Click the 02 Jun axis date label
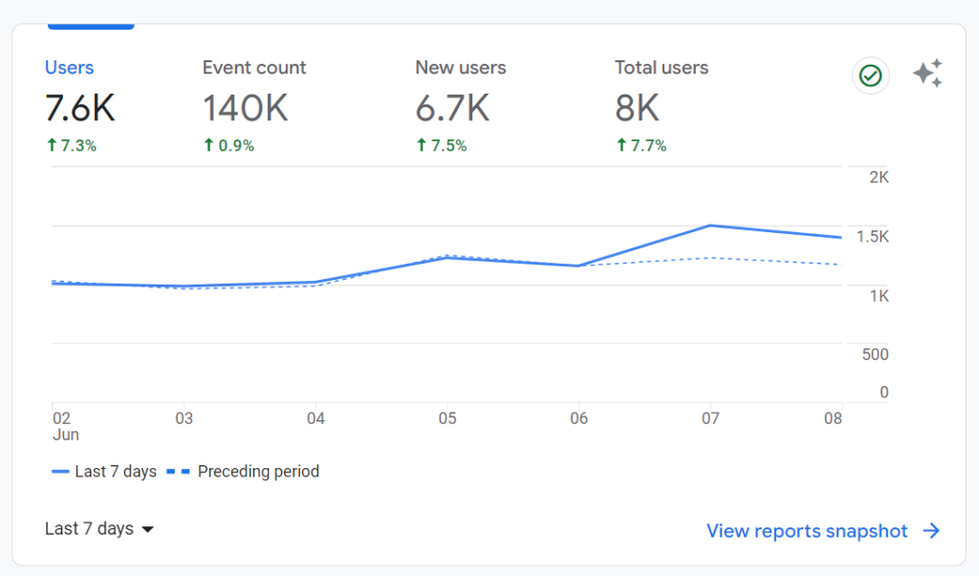 pos(65,426)
